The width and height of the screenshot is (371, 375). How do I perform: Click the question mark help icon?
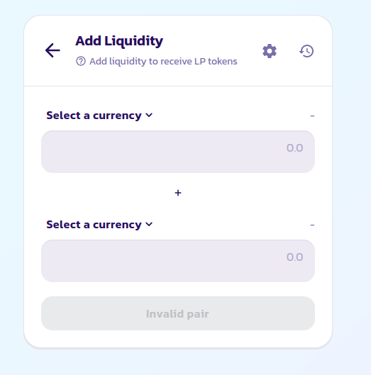pyautogui.click(x=81, y=61)
